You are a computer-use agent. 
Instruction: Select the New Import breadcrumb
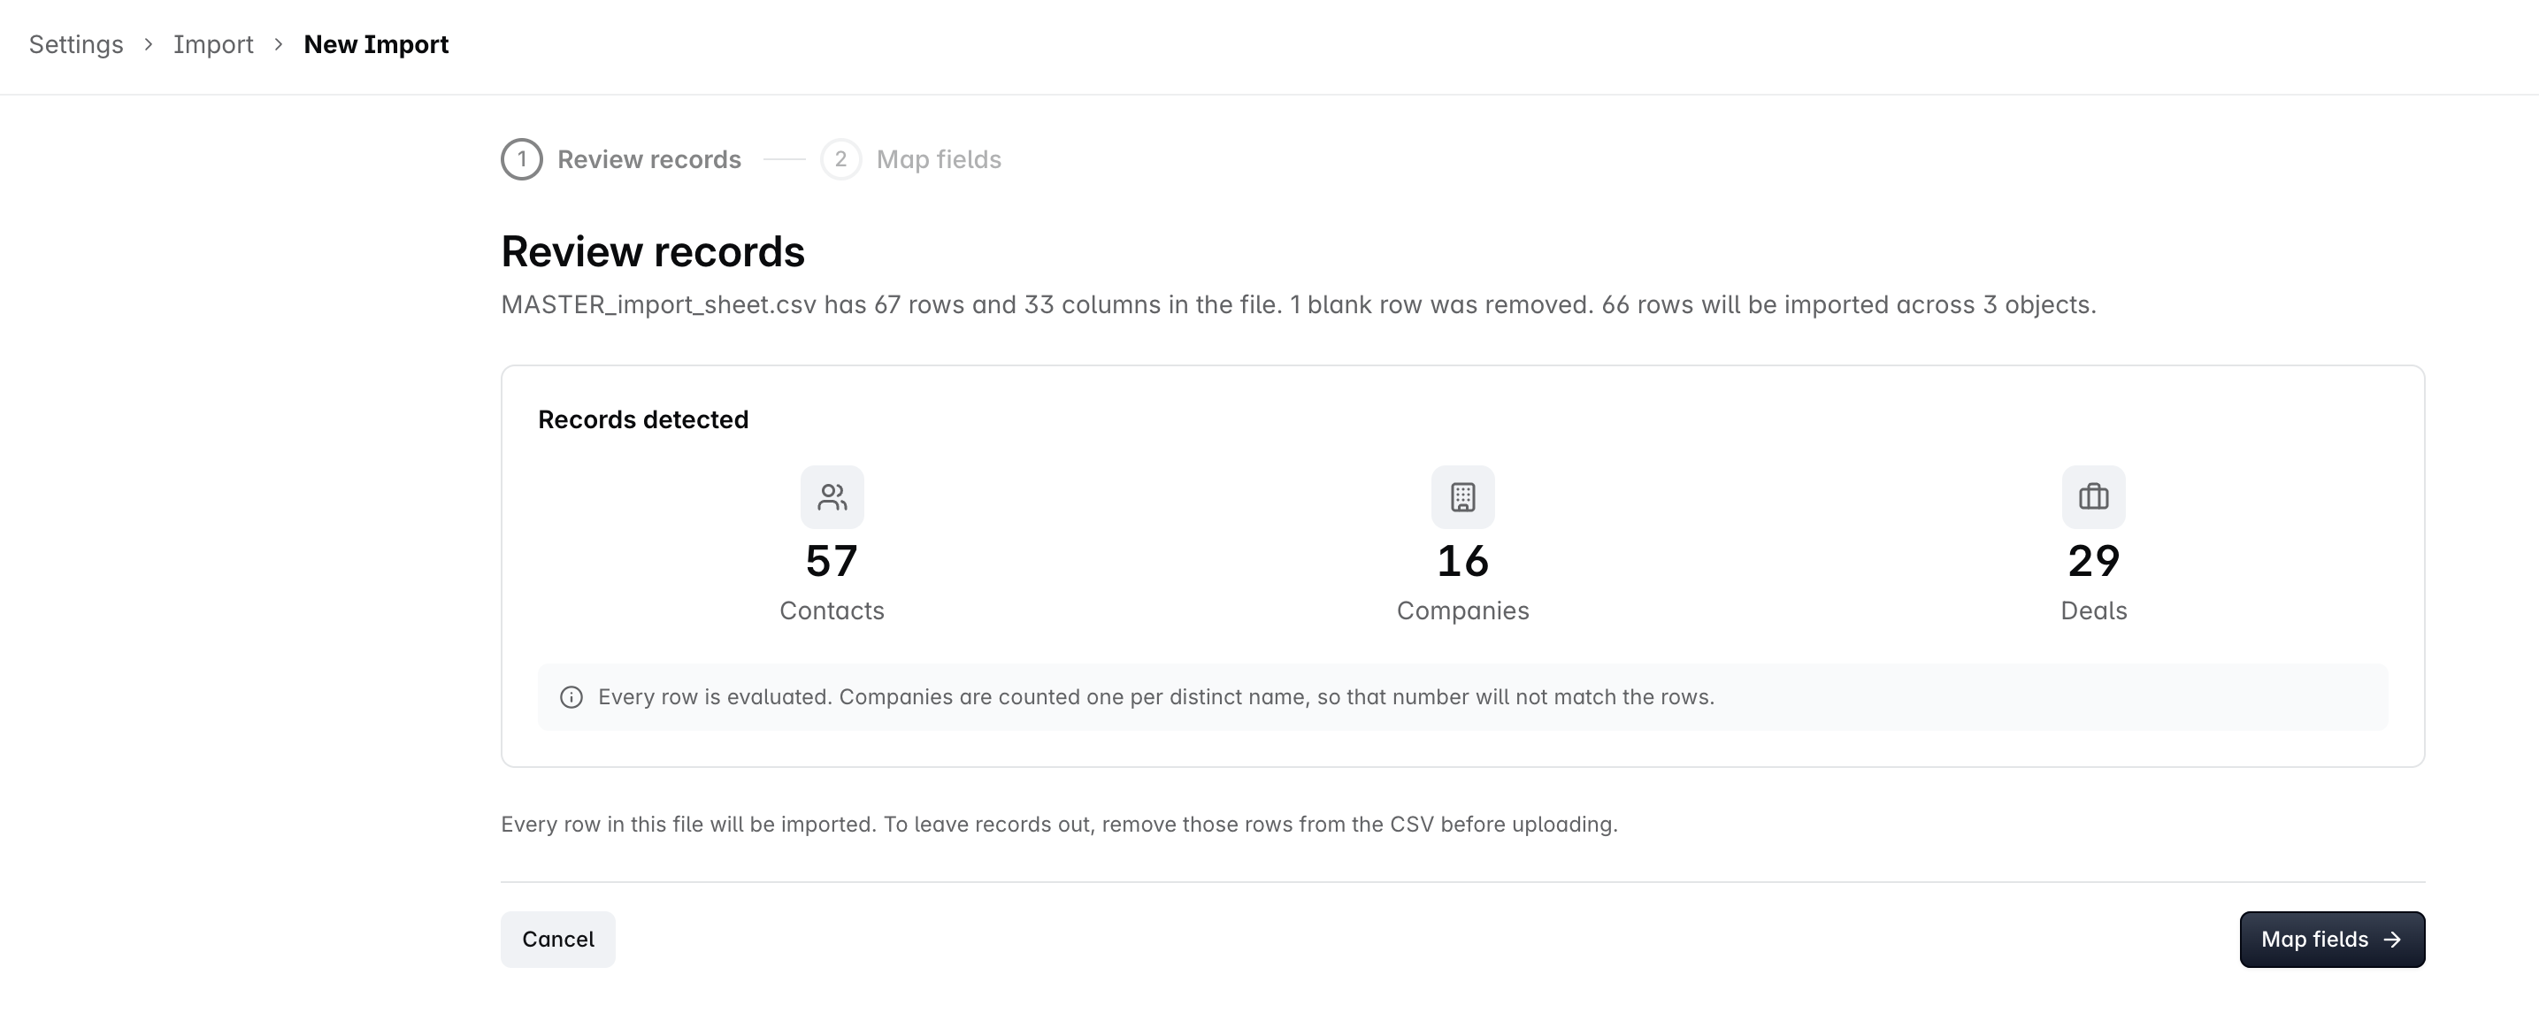pos(375,44)
